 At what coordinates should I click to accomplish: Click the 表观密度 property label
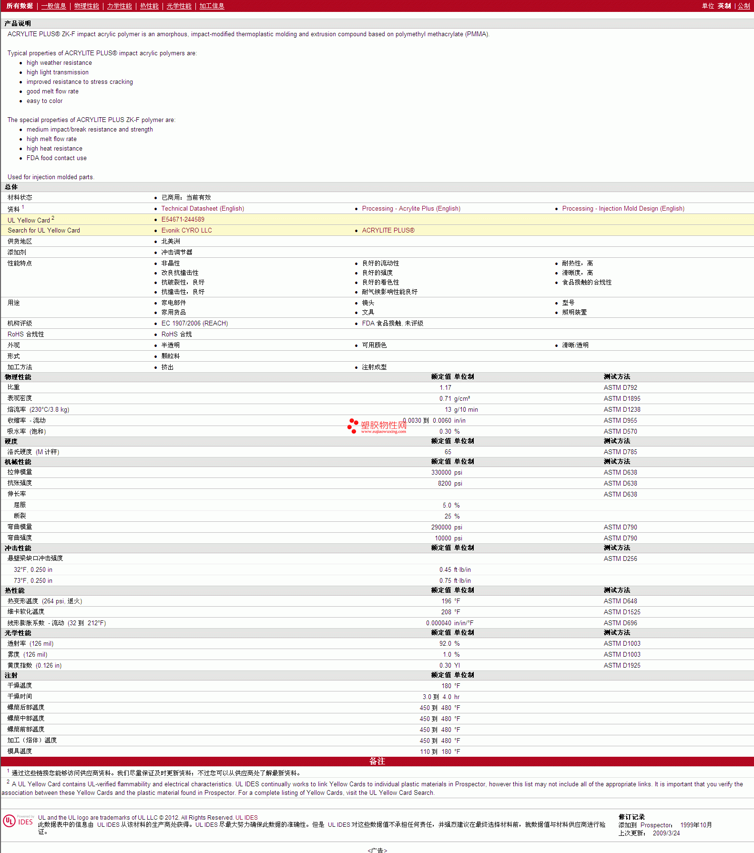(20, 398)
